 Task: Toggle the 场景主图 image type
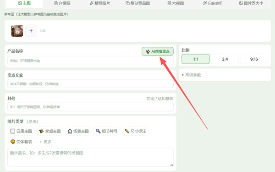[78, 131]
